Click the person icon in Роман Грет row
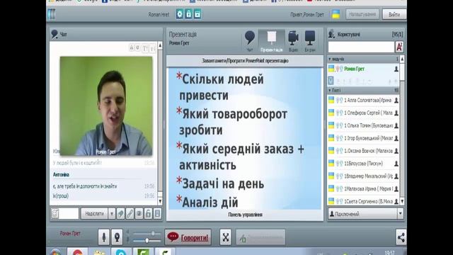This screenshot has width=453, height=255. (396, 69)
